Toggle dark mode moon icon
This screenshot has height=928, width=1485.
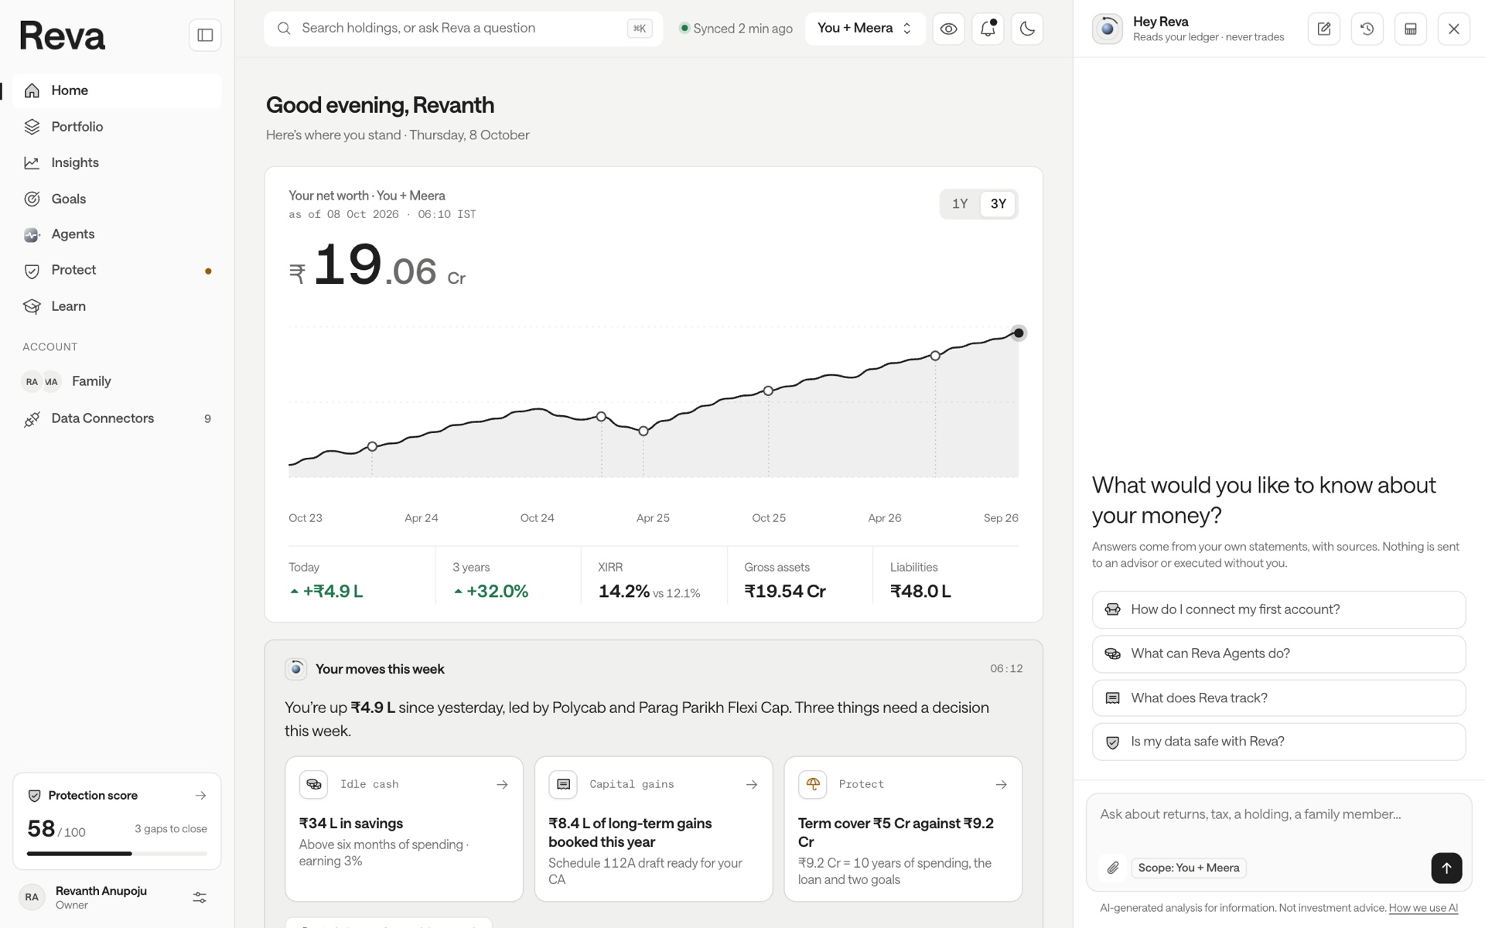click(1027, 29)
